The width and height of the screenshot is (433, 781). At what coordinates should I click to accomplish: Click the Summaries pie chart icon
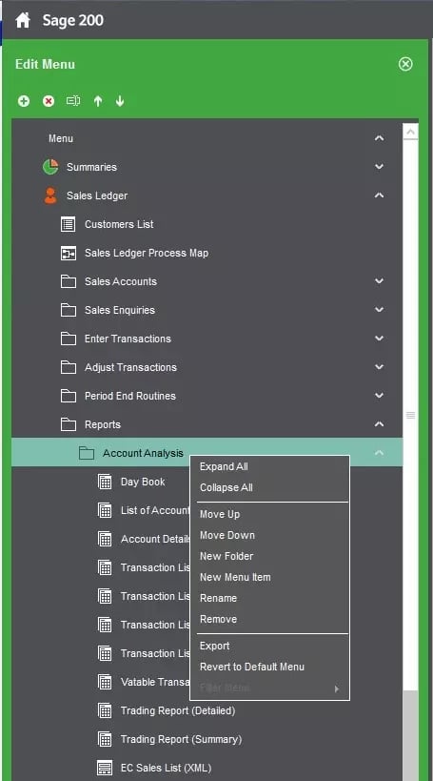coord(50,167)
